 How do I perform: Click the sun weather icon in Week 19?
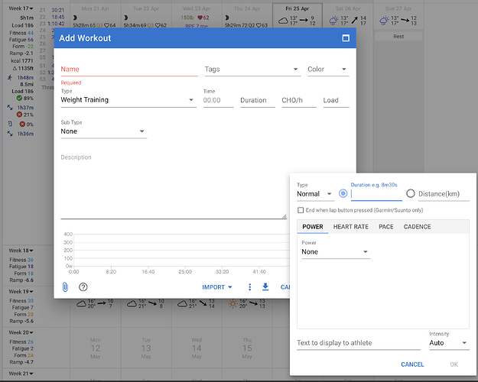pos(232,304)
